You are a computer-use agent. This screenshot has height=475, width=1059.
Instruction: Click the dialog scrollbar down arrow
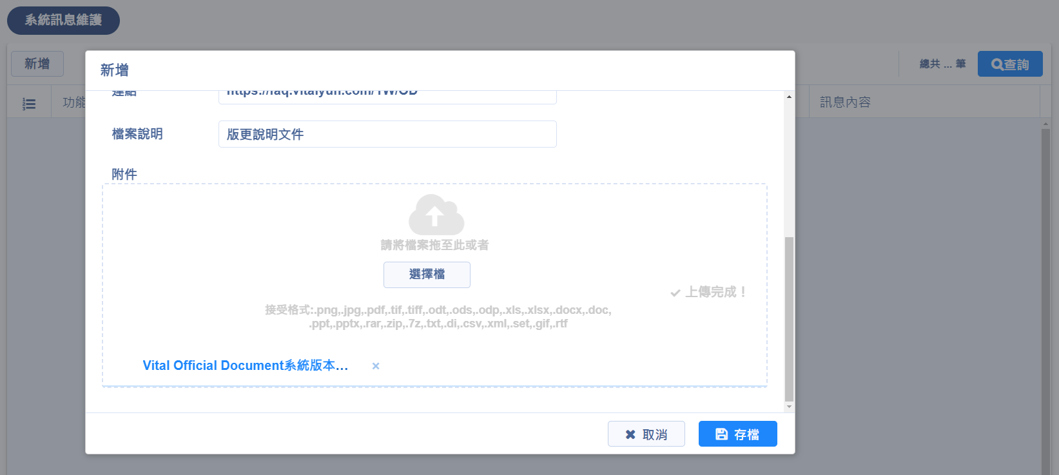[x=789, y=407]
